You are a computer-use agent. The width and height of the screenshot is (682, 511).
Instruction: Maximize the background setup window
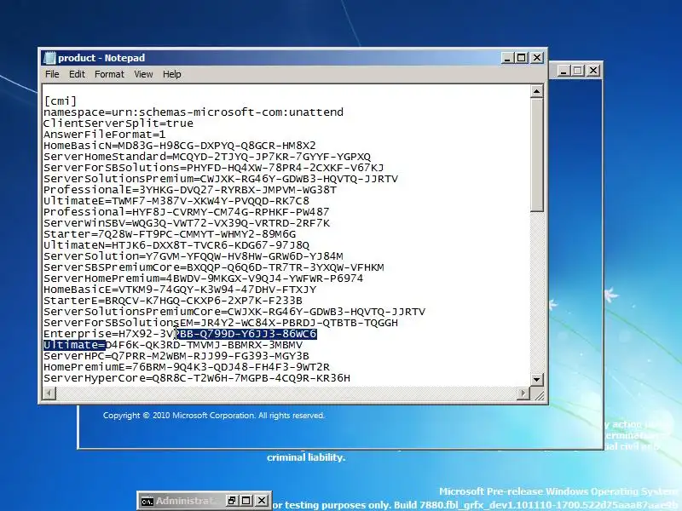click(578, 71)
